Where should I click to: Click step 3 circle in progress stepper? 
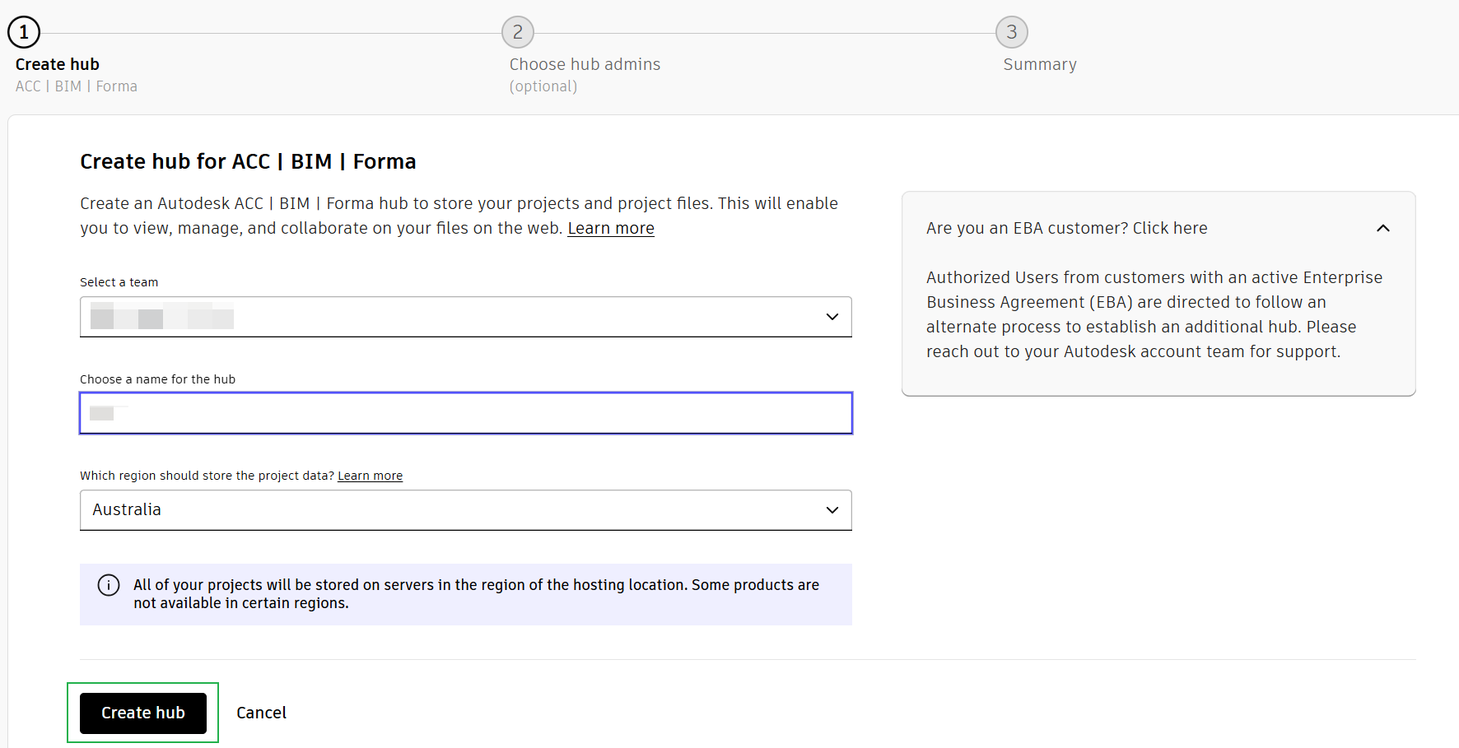coord(1012,32)
